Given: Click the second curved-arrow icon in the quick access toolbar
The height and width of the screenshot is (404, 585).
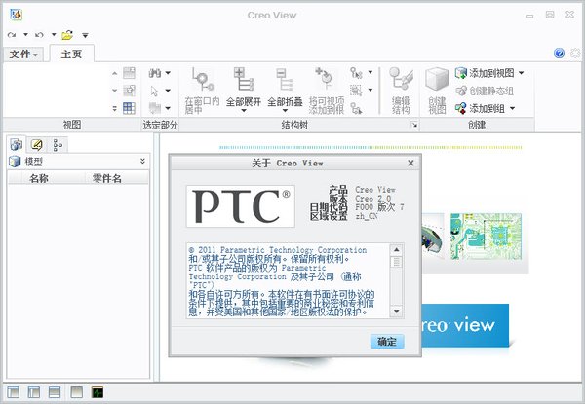Looking at the screenshot, I should 39,35.
